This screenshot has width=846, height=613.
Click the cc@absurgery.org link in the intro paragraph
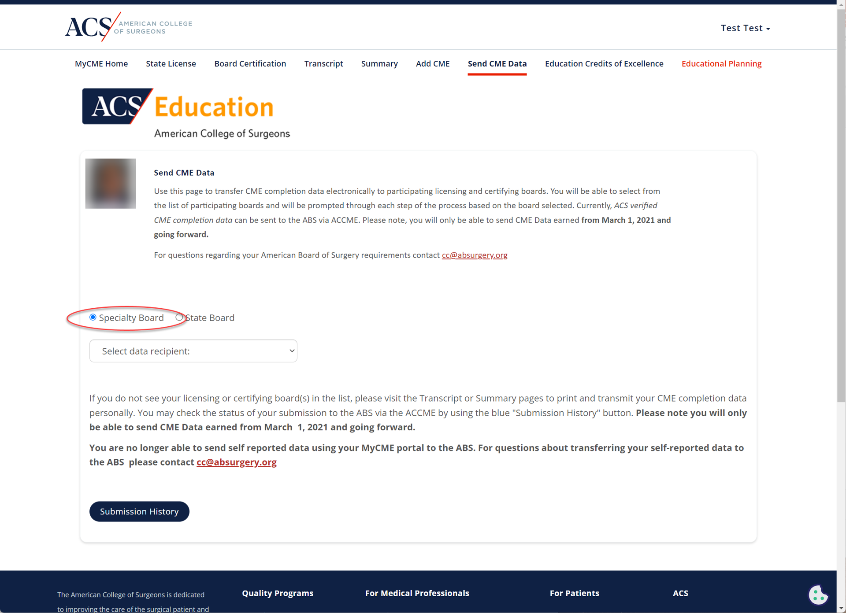point(474,255)
